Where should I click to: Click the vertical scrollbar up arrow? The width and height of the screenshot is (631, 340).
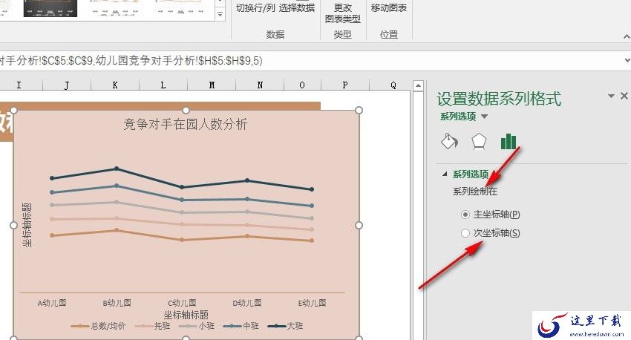418,85
